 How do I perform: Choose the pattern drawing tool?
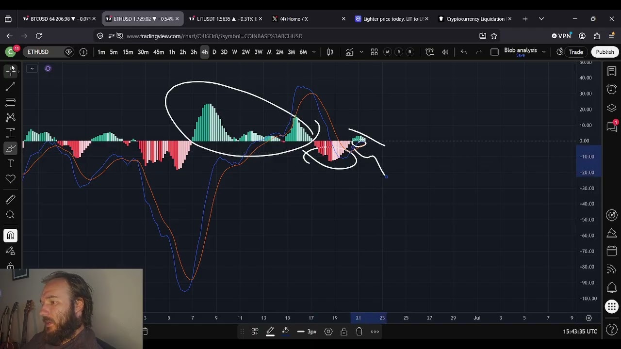[x=10, y=117]
